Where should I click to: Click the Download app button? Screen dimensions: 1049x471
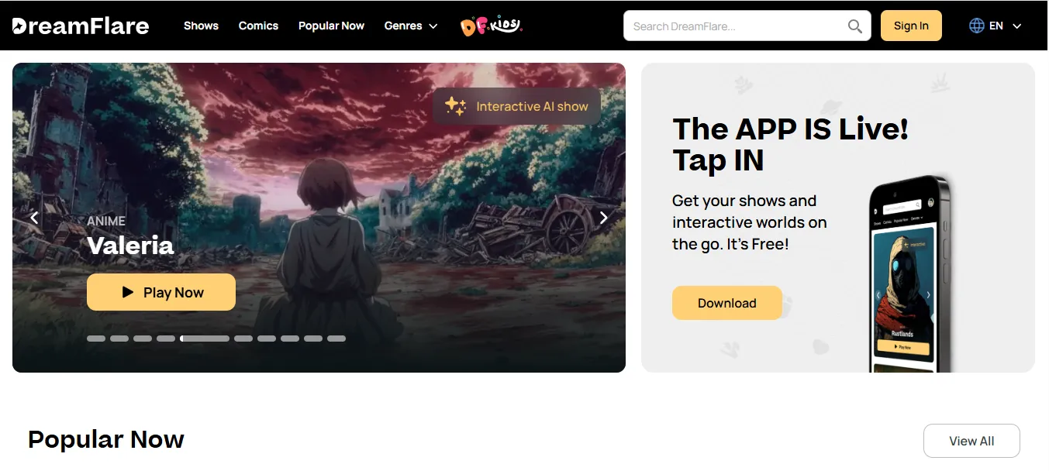coord(726,303)
